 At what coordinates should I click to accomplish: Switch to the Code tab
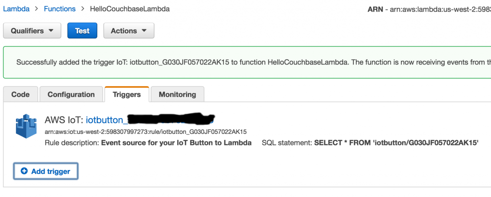pyautogui.click(x=20, y=94)
